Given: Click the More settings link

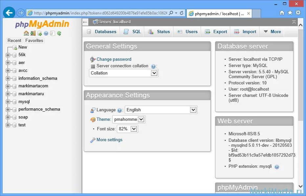Looking at the screenshot, I should pyautogui.click(x=109, y=140).
